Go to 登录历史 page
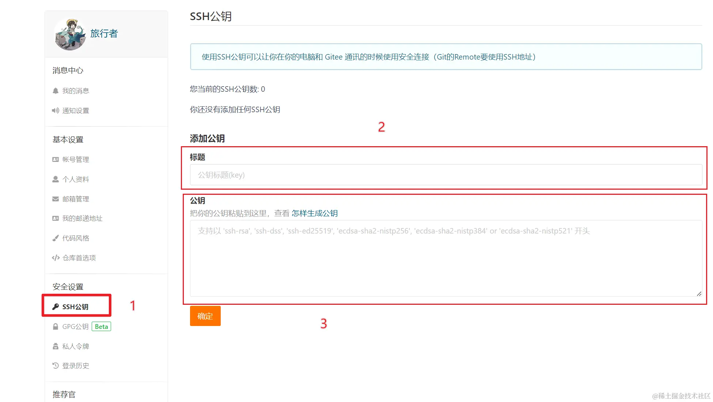 click(x=76, y=366)
